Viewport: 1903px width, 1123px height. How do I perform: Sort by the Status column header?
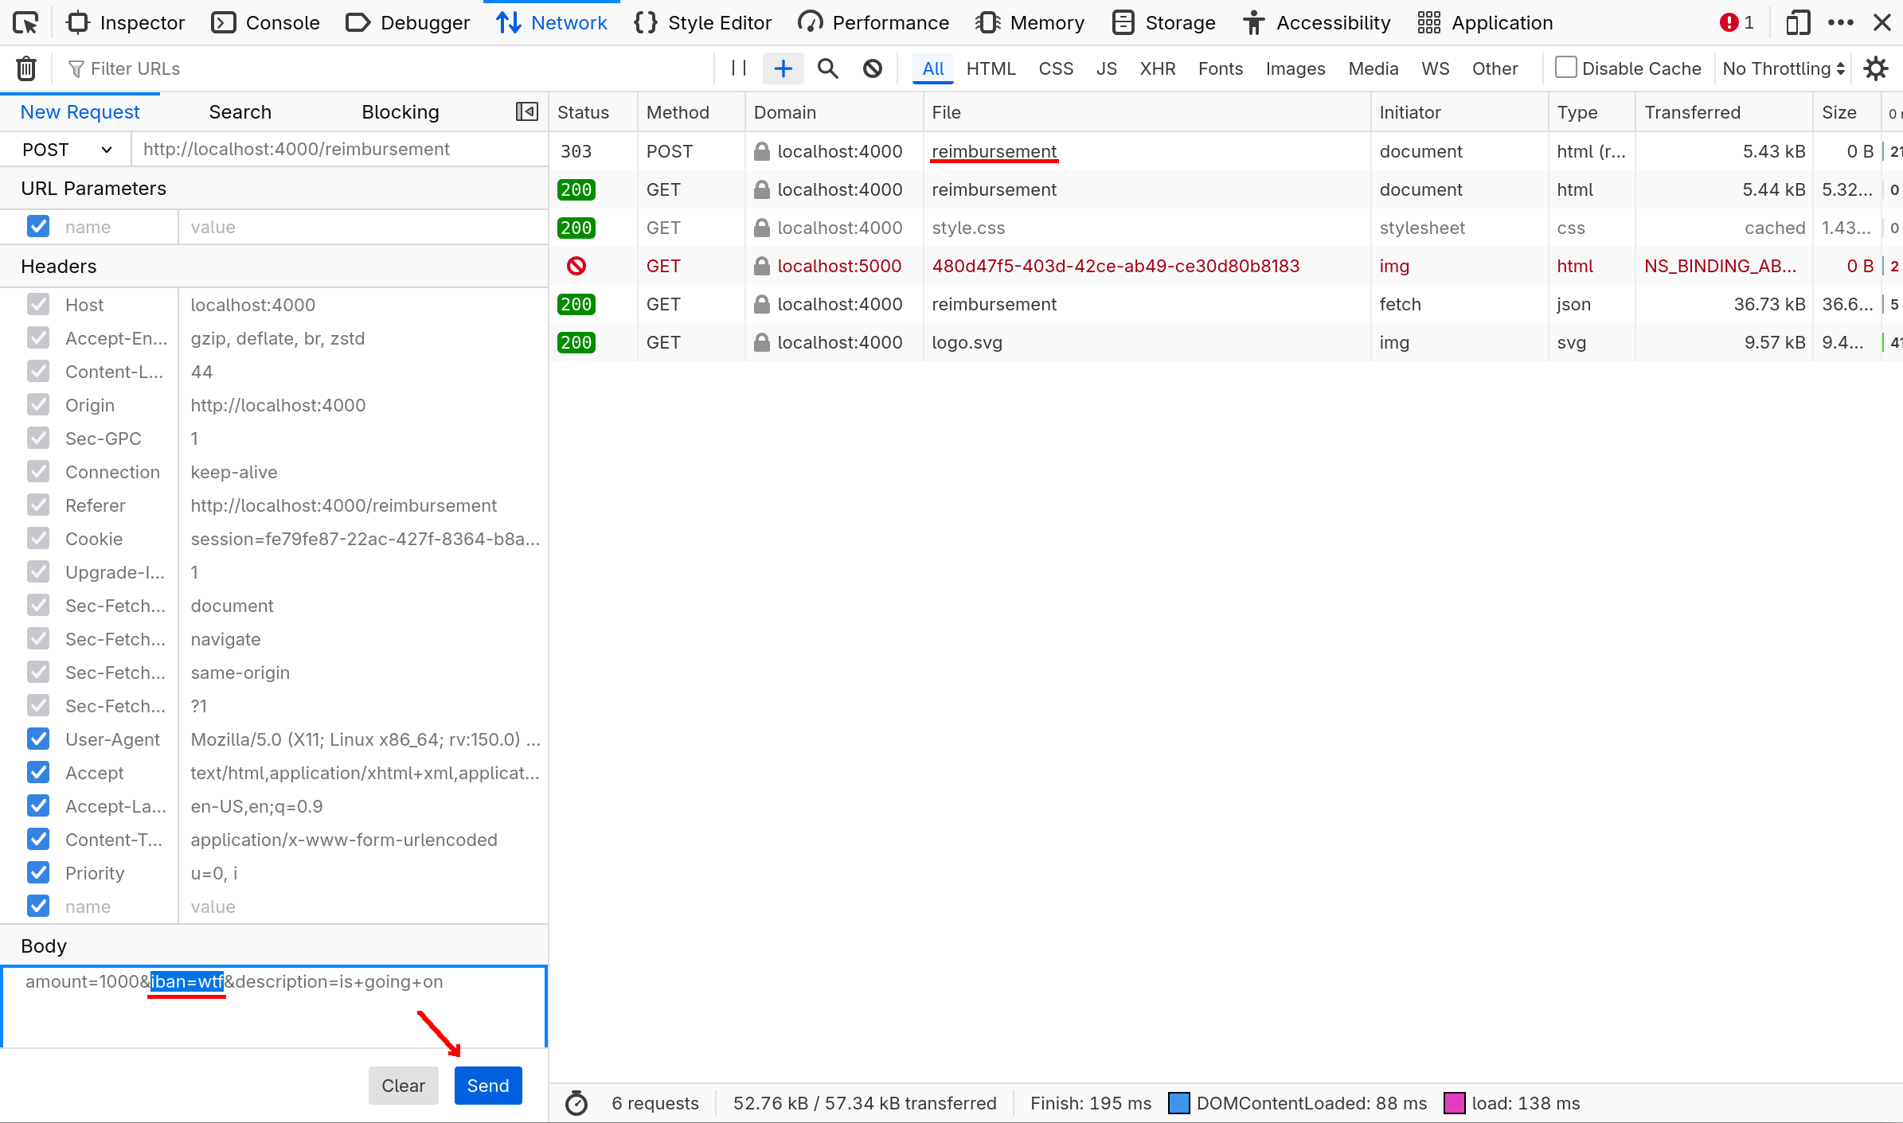pos(592,112)
